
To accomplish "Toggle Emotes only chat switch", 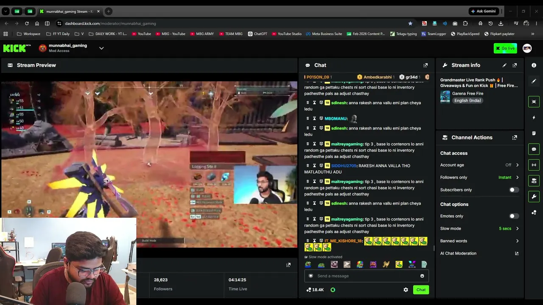I will point(514,216).
